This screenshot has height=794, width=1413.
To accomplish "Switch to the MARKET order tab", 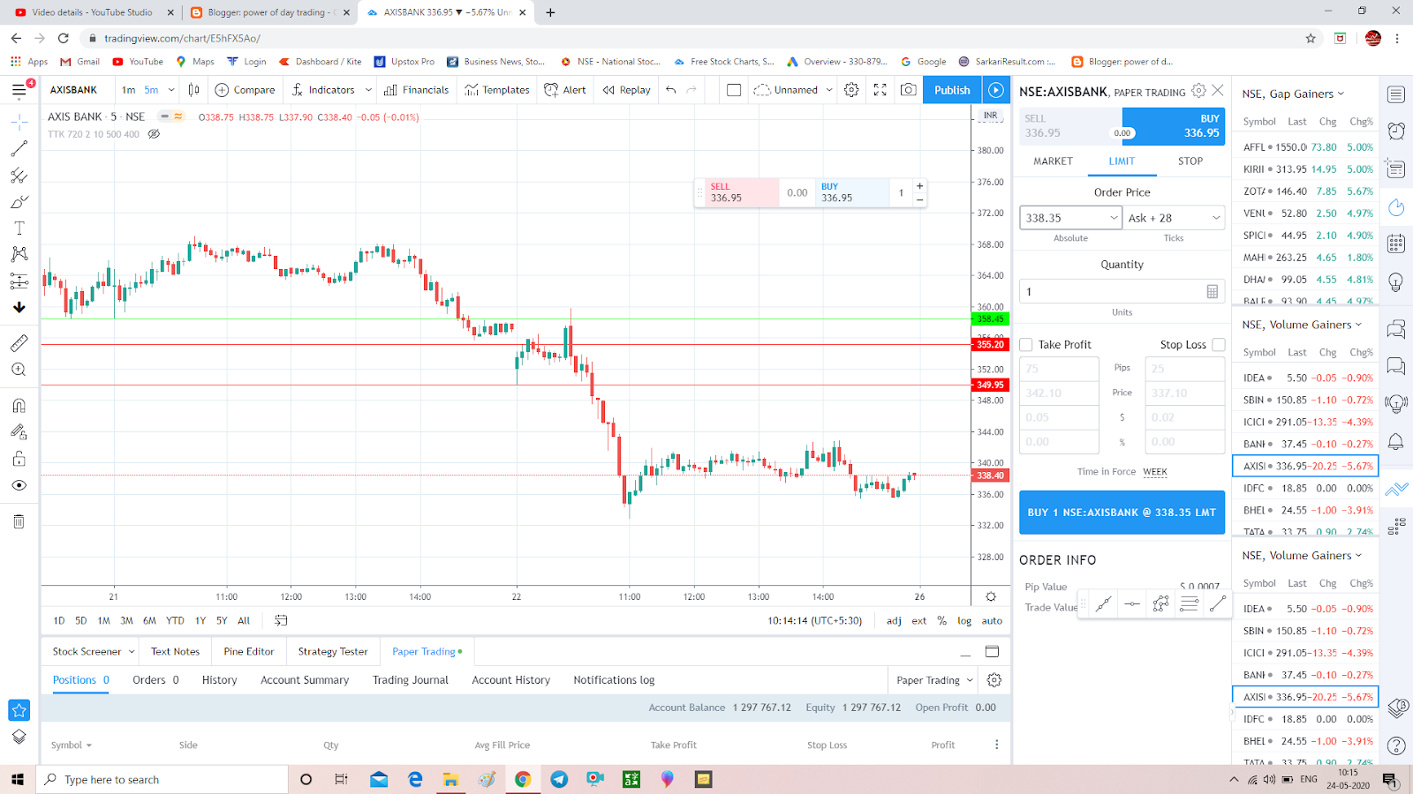I will pyautogui.click(x=1053, y=161).
